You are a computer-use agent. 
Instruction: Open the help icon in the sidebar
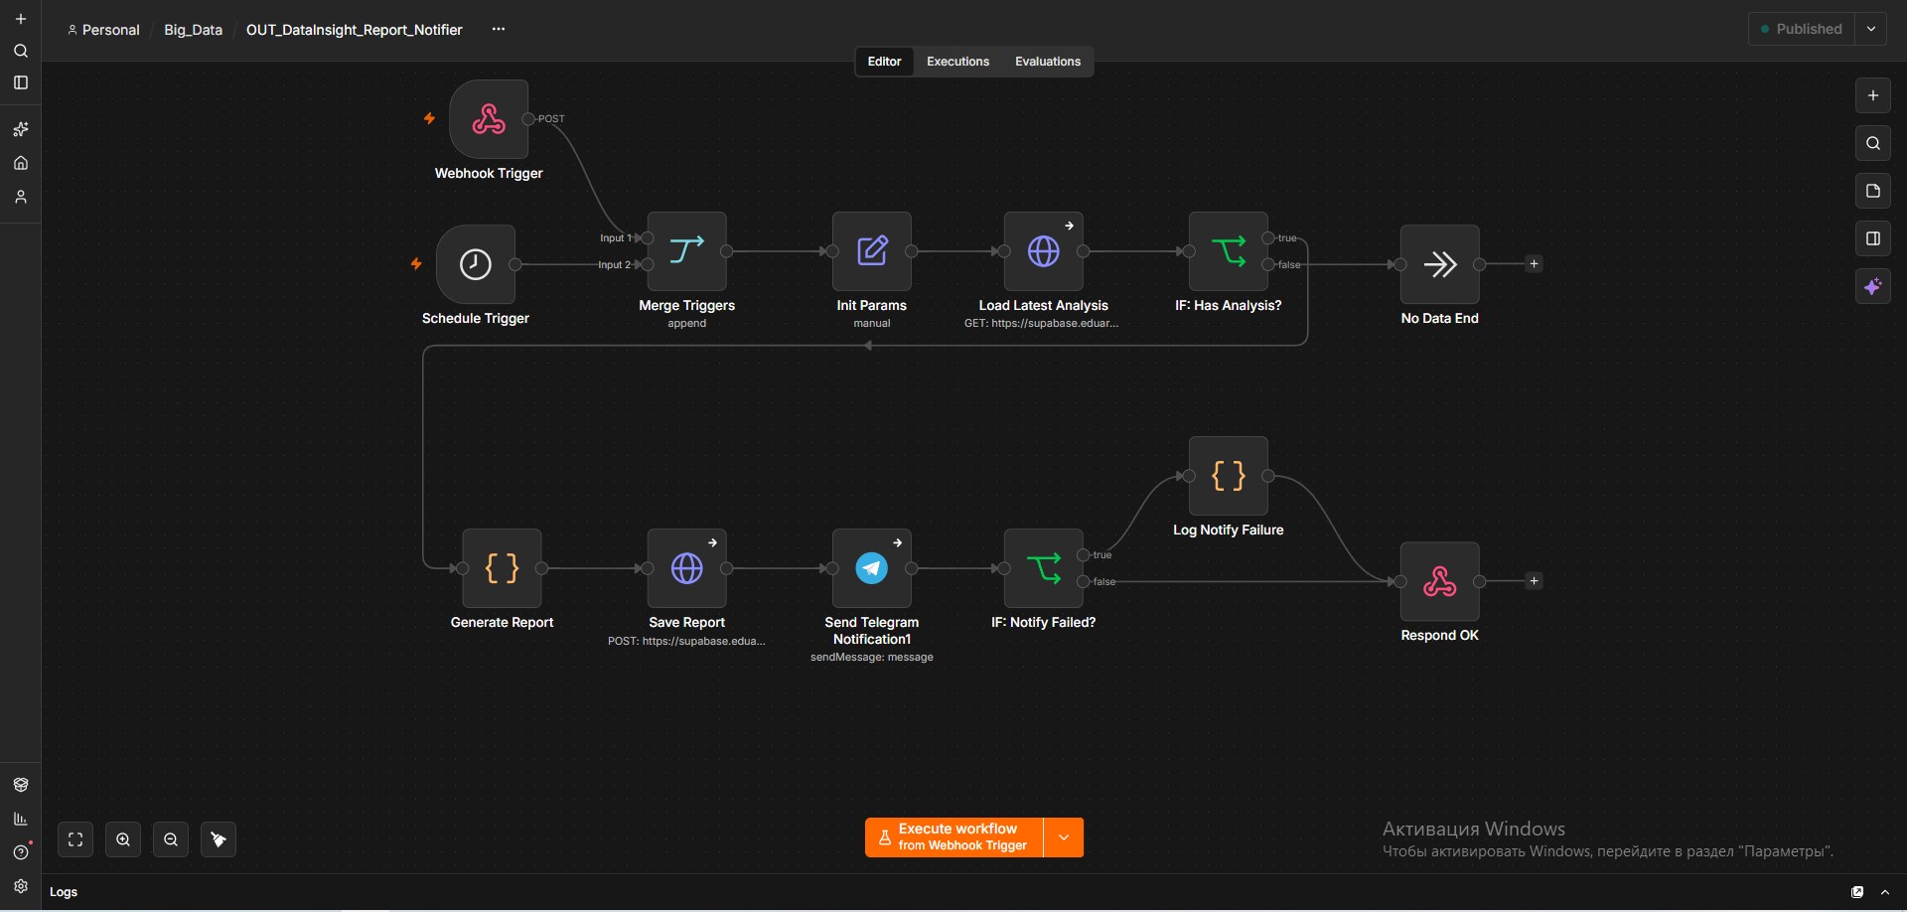[21, 852]
